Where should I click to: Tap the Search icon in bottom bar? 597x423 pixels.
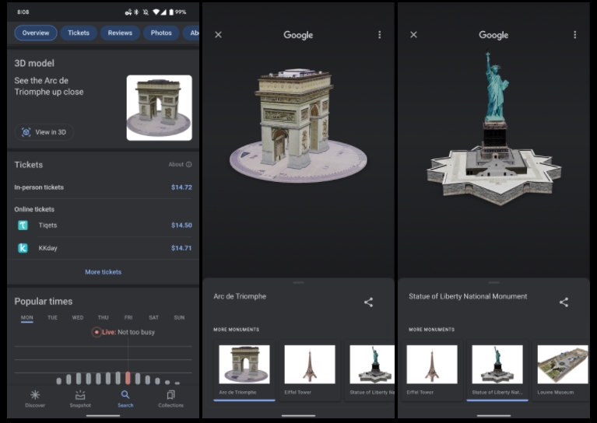click(x=125, y=395)
